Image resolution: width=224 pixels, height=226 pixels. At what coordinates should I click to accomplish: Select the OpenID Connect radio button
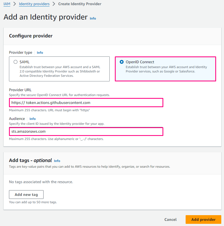(122, 62)
